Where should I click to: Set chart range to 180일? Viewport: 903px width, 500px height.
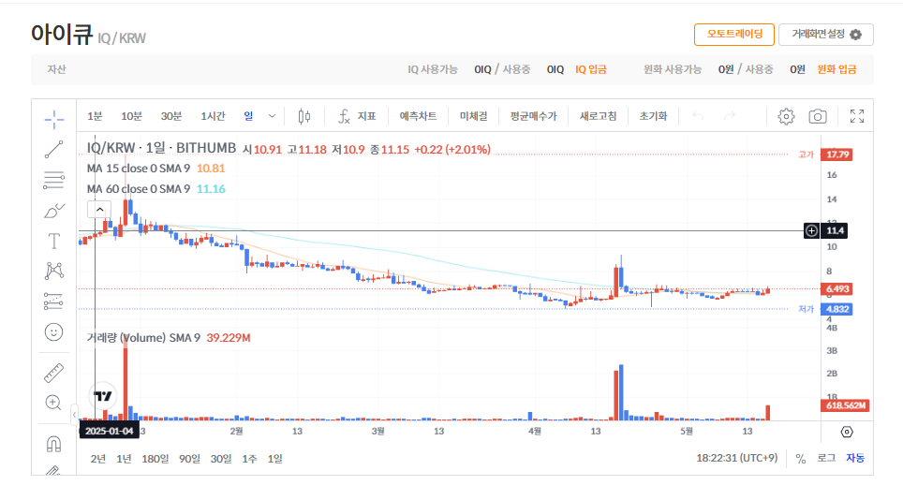(155, 459)
